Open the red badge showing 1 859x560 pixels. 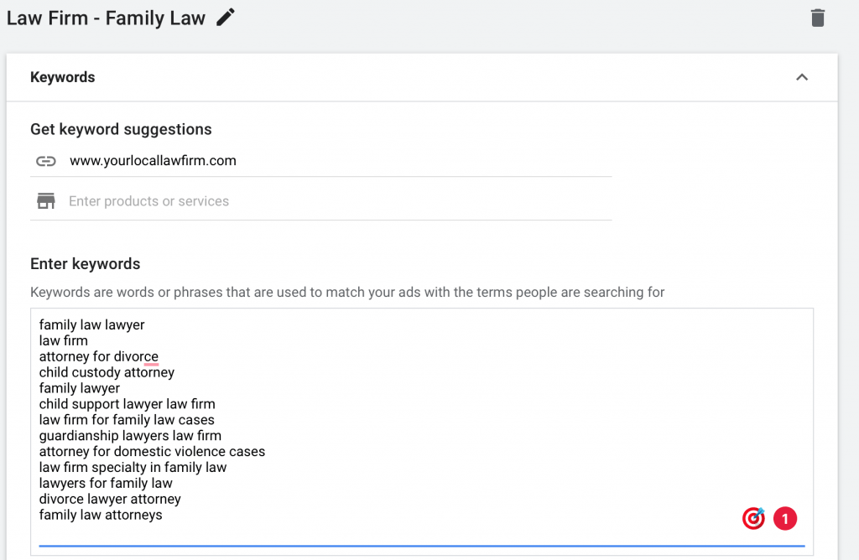click(784, 519)
